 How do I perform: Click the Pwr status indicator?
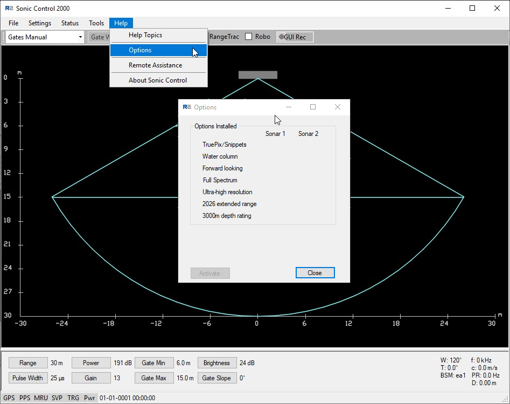(x=89, y=398)
